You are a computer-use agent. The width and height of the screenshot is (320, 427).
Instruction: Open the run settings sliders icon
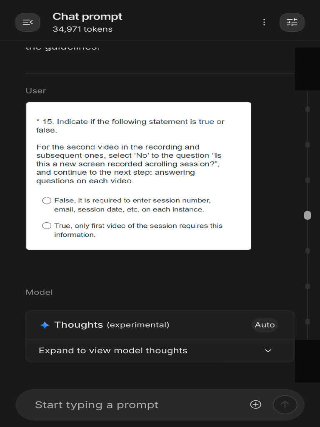pyautogui.click(x=292, y=23)
